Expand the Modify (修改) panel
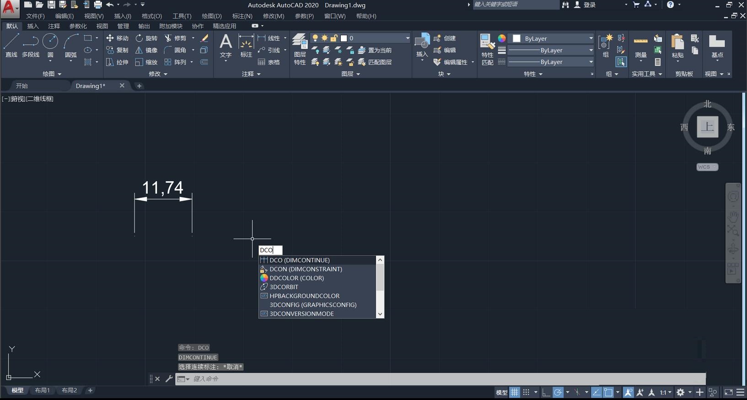The image size is (747, 400). pyautogui.click(x=158, y=74)
